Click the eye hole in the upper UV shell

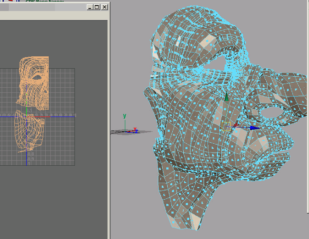coord(38,78)
